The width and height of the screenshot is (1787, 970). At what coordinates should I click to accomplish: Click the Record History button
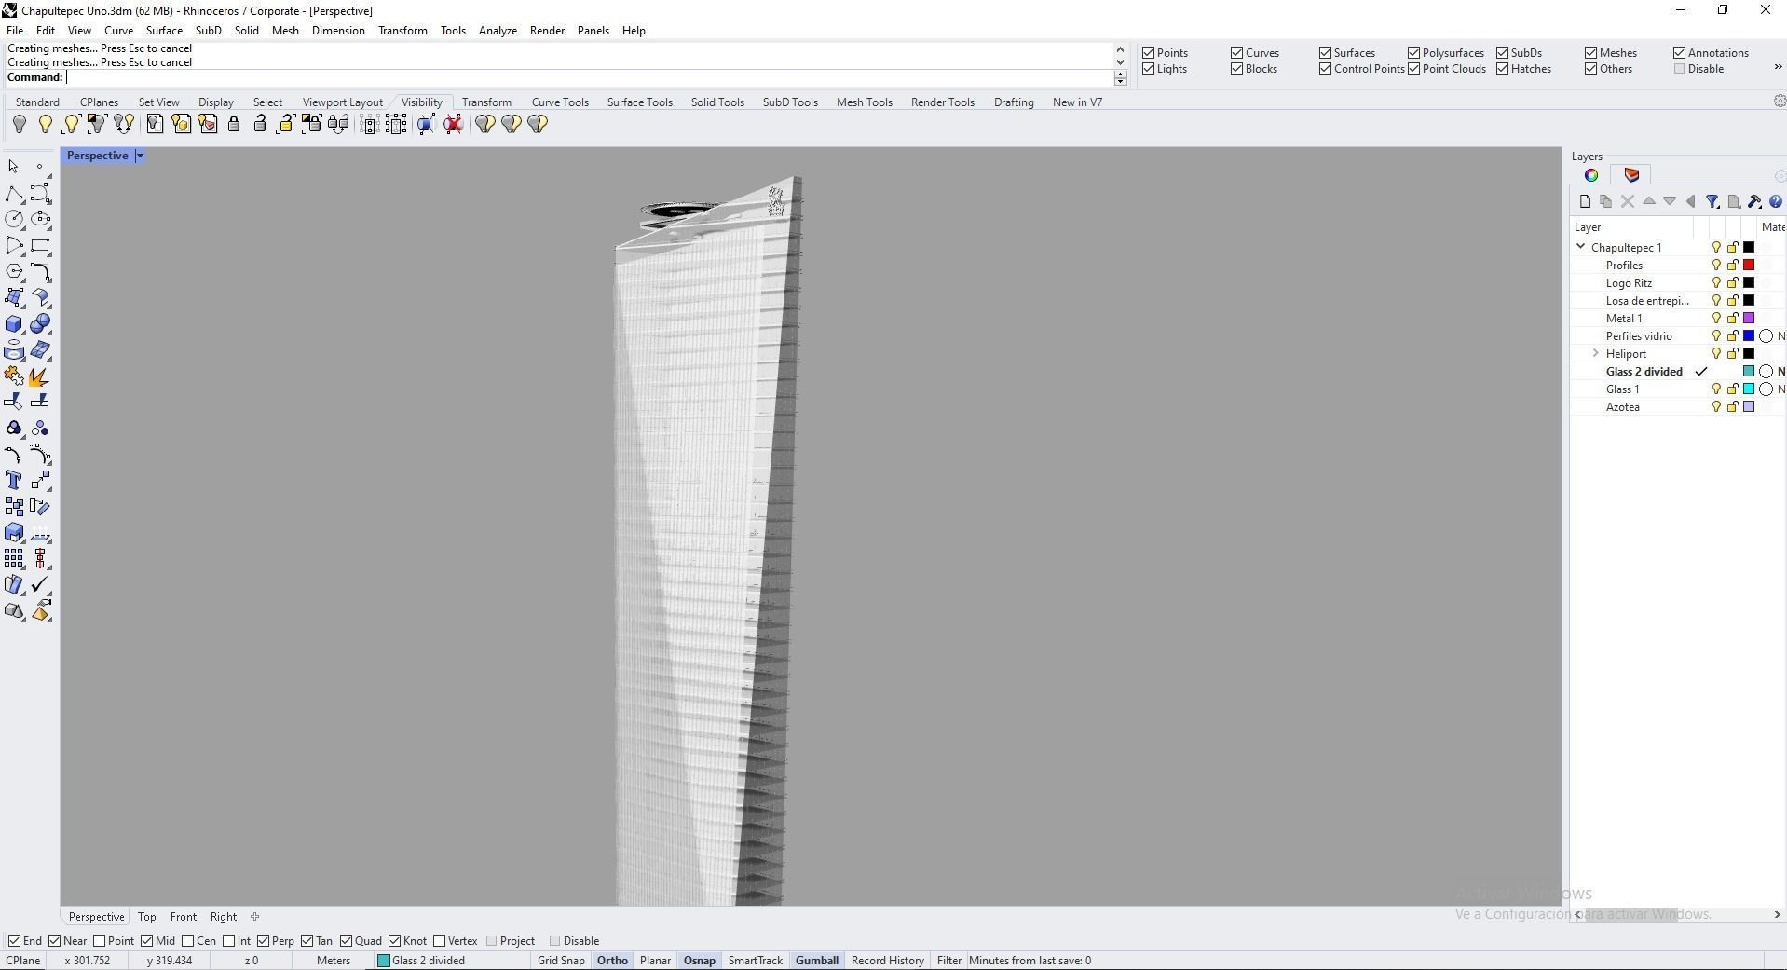click(x=887, y=961)
